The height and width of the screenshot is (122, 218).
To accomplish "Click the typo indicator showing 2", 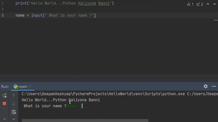I will click(x=200, y=4).
